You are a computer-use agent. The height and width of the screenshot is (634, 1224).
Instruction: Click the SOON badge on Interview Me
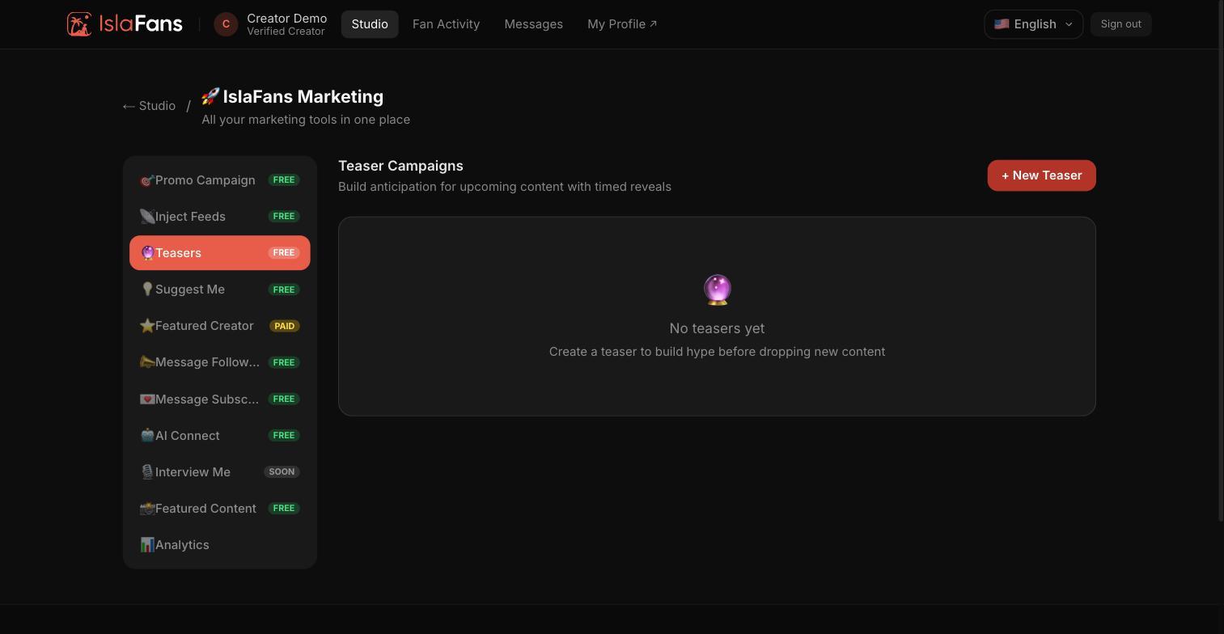(282, 471)
